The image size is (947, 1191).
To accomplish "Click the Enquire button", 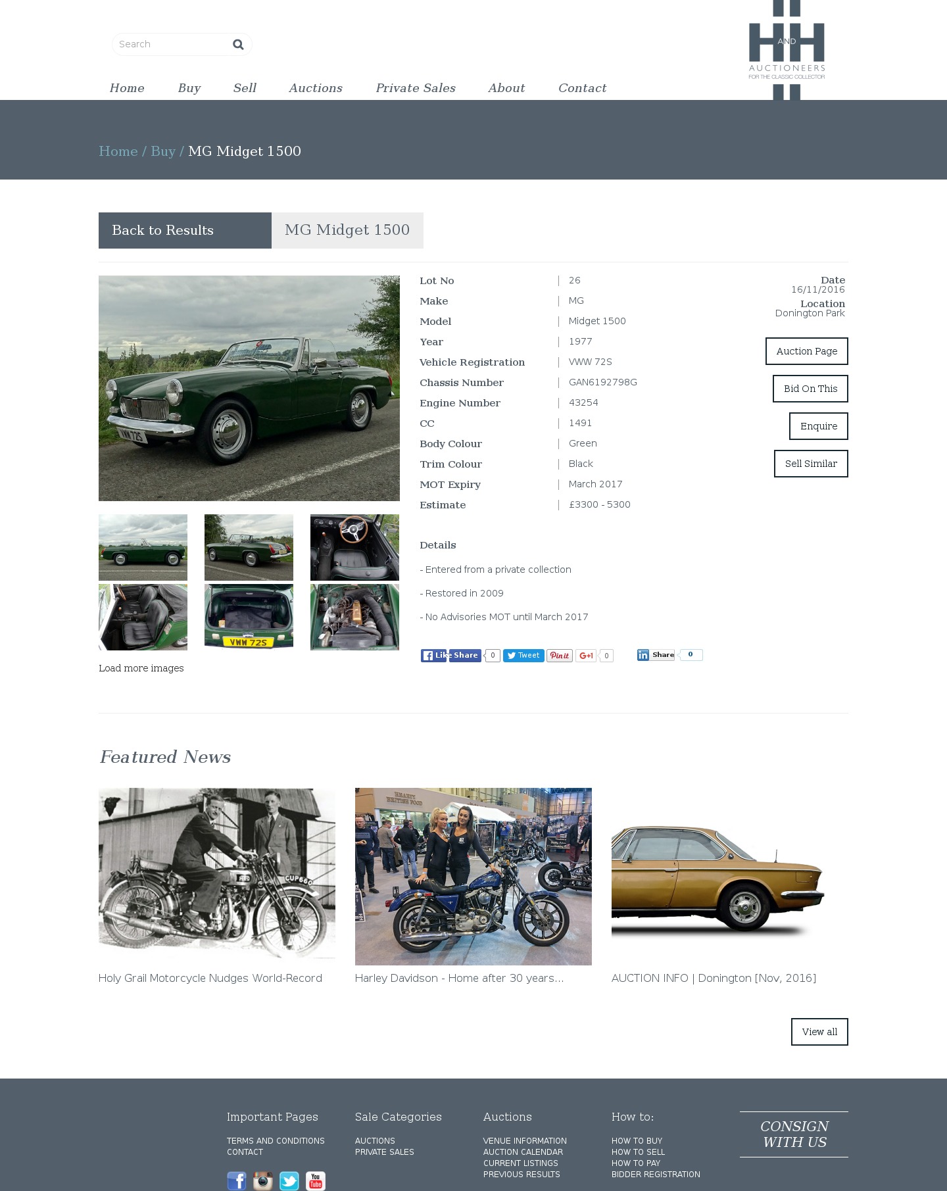I will (819, 426).
